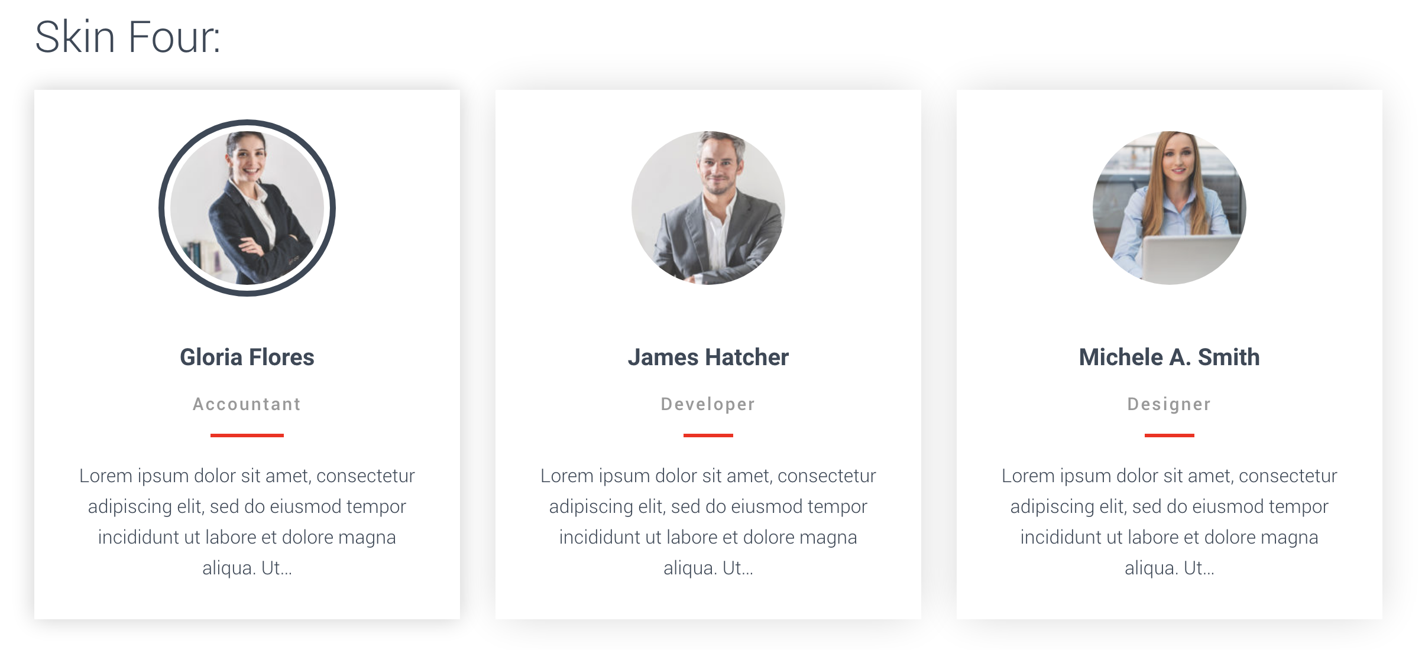
Task: Click the red divider under Designer
Action: [x=1170, y=435]
